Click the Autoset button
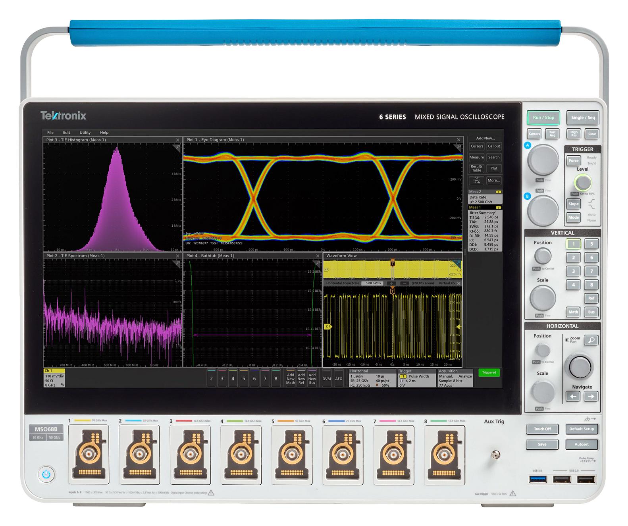The image size is (628, 526). (582, 445)
